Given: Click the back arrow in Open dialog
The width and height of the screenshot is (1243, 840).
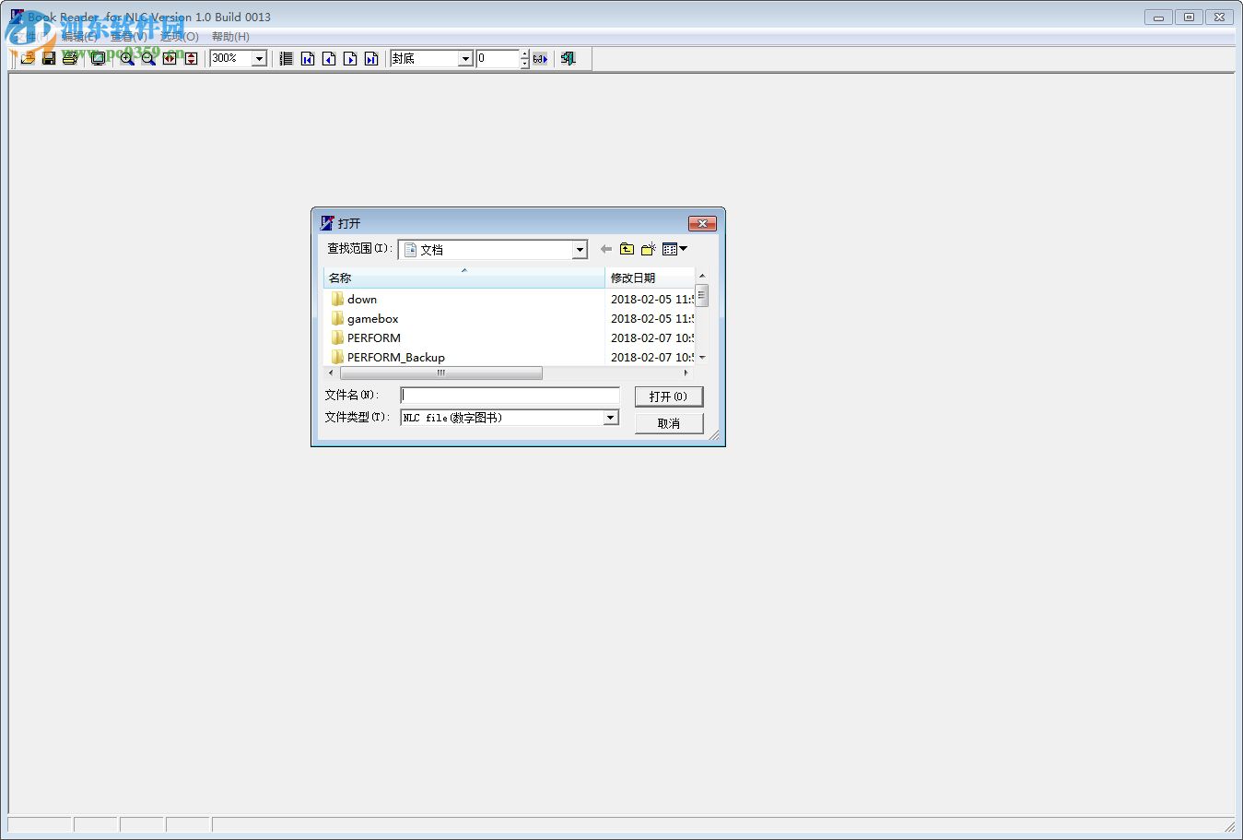Looking at the screenshot, I should click(x=605, y=249).
